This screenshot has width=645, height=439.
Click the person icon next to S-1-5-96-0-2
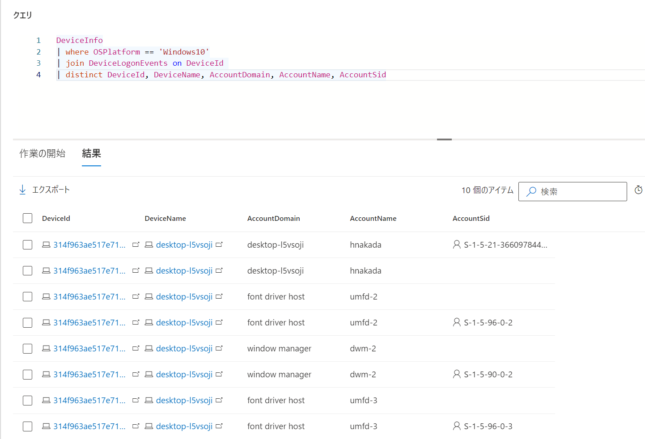(456, 322)
